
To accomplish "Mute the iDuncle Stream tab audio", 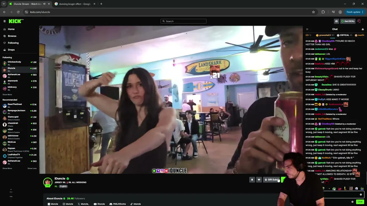I will [44, 4].
